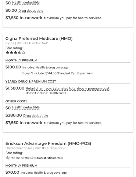Click Cigna's Maximum you pay for health services
Screen dimensions: 136x177
click(73, 123)
